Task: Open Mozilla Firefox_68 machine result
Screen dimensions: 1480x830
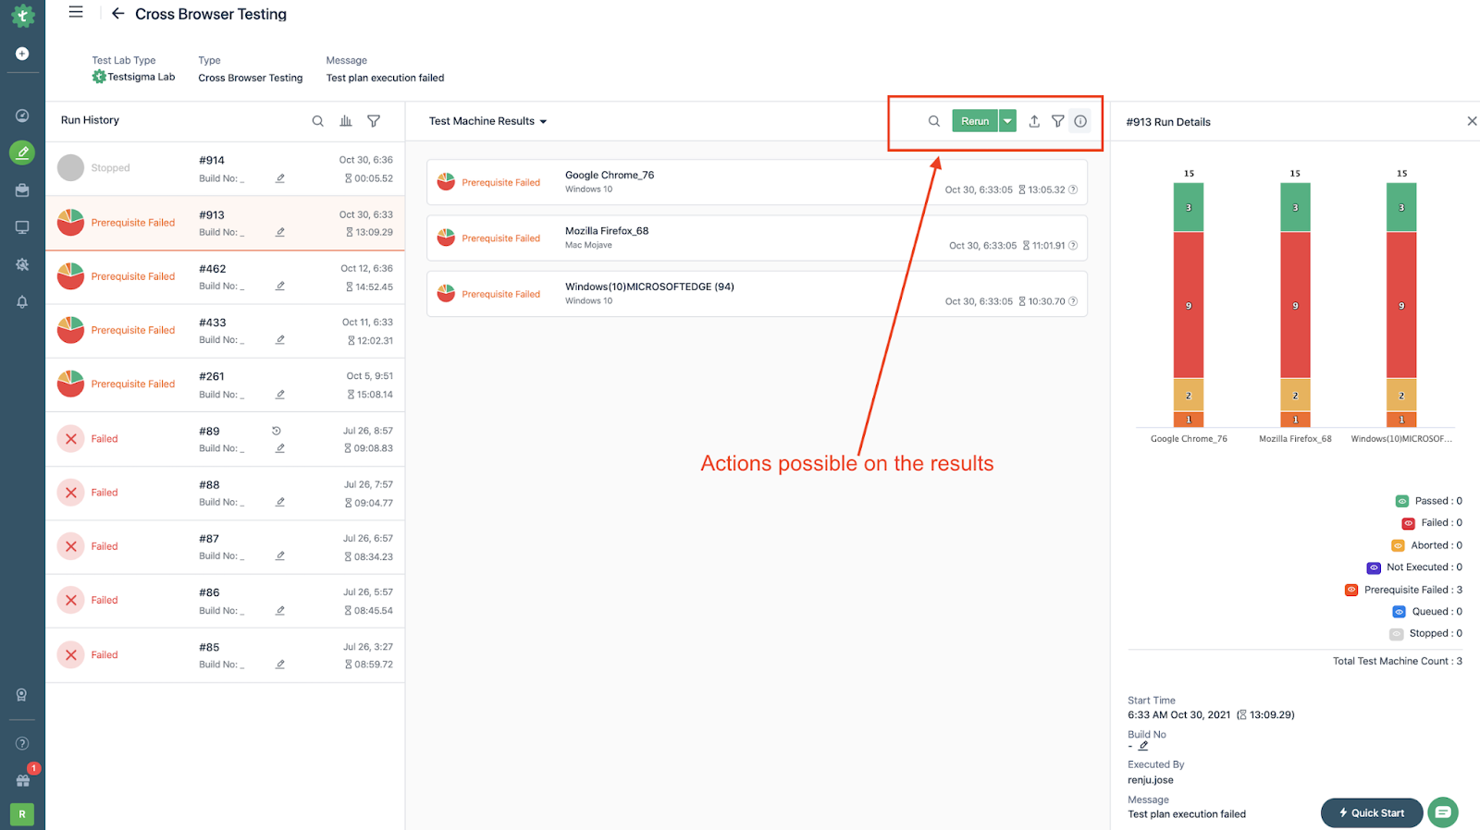Action: pyautogui.click(x=757, y=238)
